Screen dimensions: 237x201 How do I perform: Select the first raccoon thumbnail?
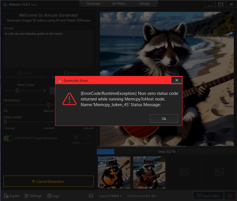[x=114, y=173]
